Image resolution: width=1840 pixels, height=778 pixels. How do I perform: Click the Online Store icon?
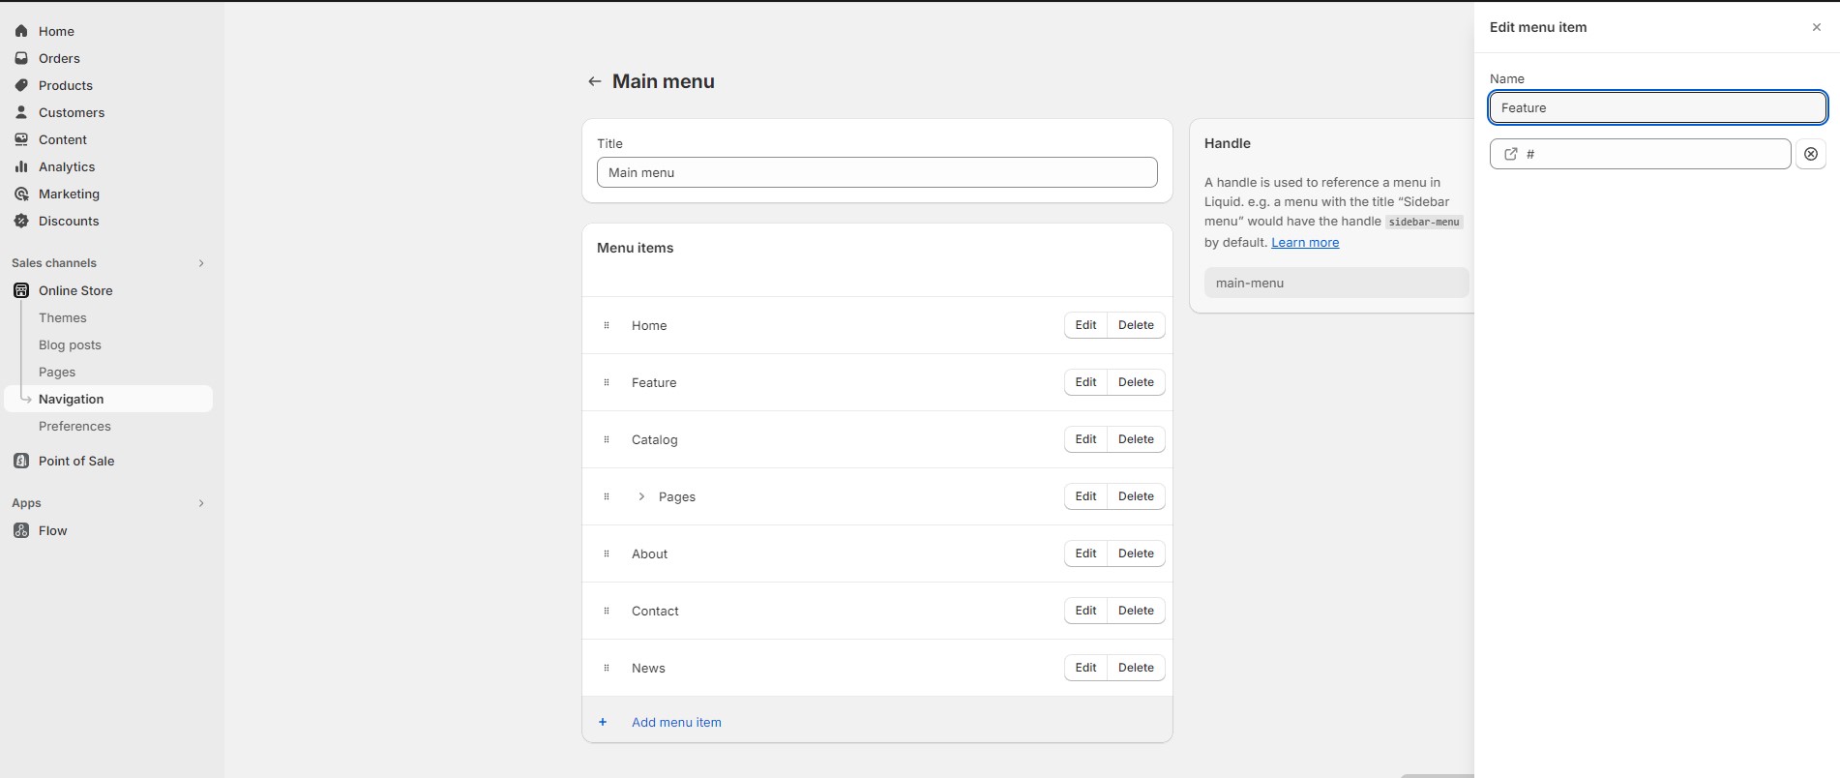pyautogui.click(x=21, y=290)
